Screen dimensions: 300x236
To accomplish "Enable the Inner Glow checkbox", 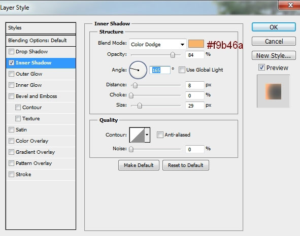I will pyautogui.click(x=12, y=85).
